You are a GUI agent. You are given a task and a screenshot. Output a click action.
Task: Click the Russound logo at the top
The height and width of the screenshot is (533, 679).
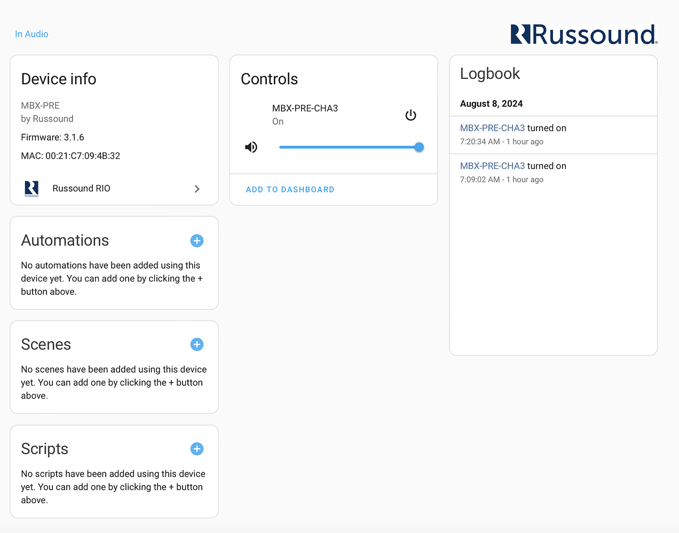[583, 34]
